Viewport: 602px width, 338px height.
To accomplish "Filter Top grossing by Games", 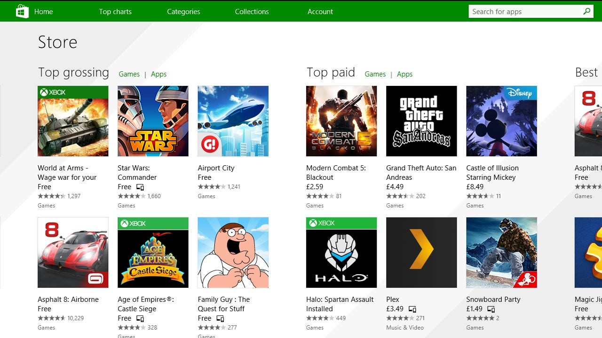I will click(x=129, y=74).
